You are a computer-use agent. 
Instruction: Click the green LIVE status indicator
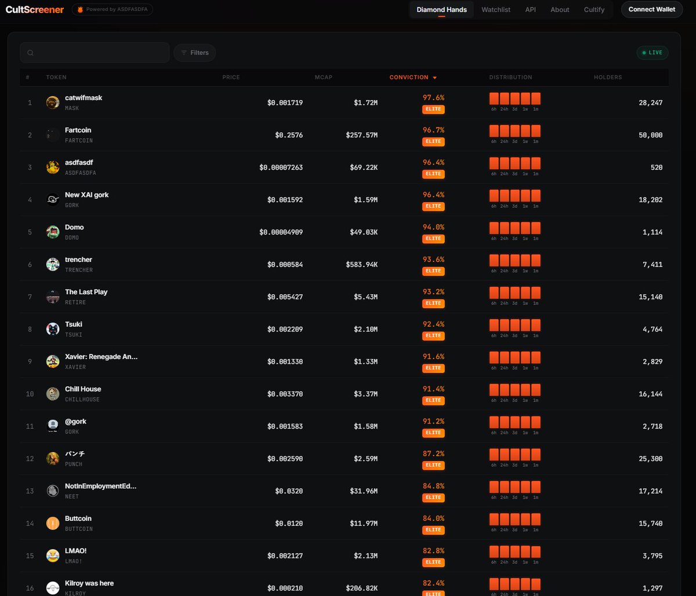pyautogui.click(x=652, y=53)
